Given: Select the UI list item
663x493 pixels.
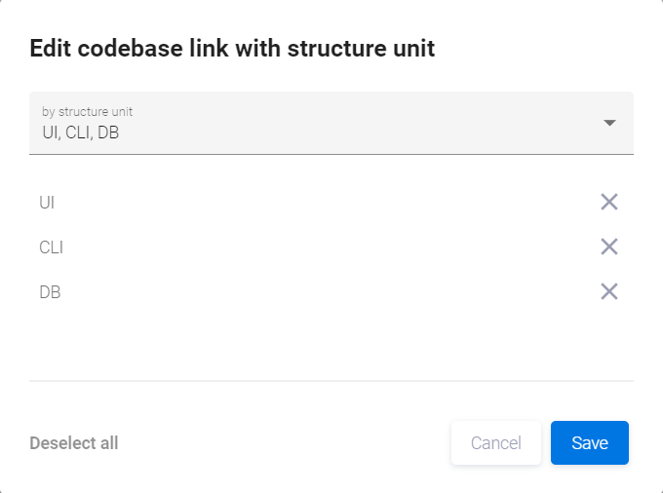Looking at the screenshot, I should pyautogui.click(x=47, y=203).
